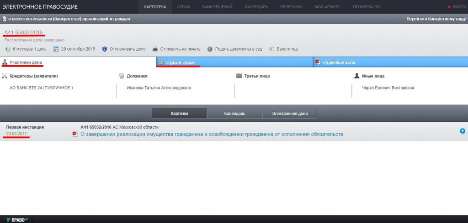Click the shield icon for Отслеживать дело
The width and height of the screenshot is (468, 223).
(x=105, y=49)
